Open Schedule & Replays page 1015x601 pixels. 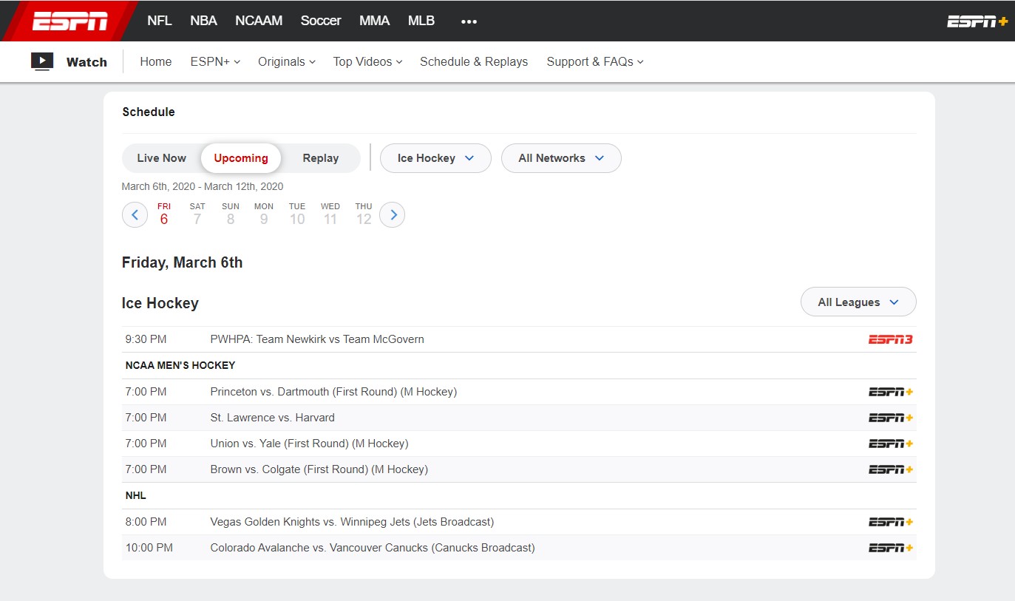click(x=474, y=62)
